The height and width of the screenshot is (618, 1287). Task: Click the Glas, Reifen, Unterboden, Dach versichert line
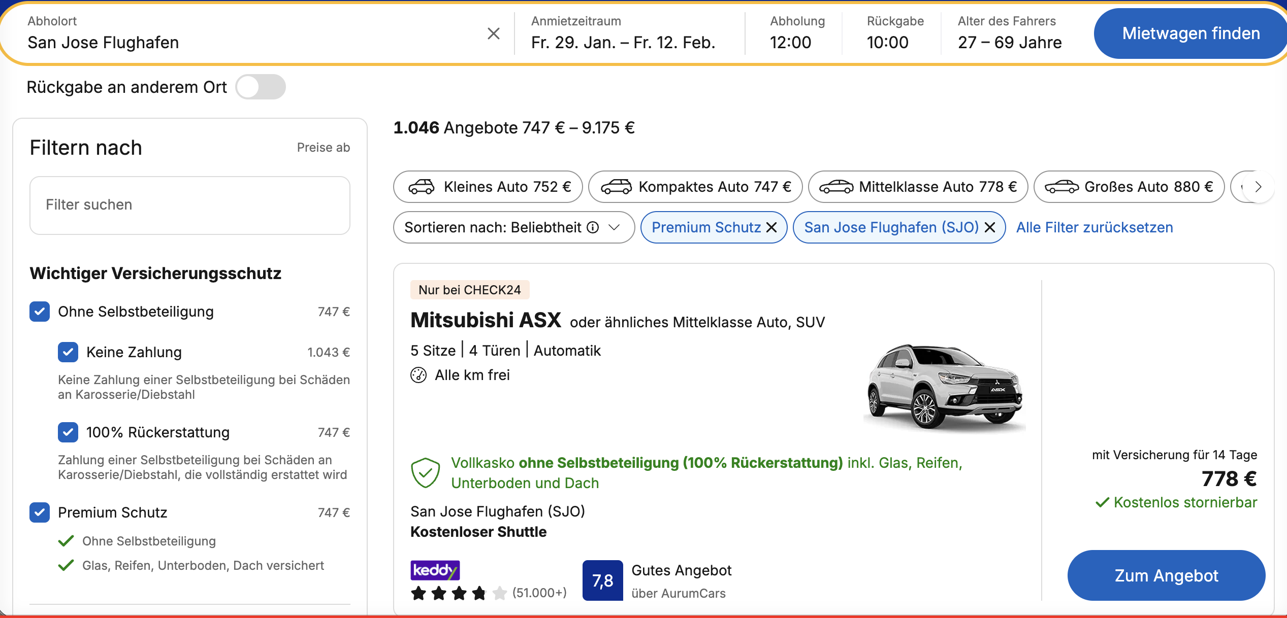[203, 565]
